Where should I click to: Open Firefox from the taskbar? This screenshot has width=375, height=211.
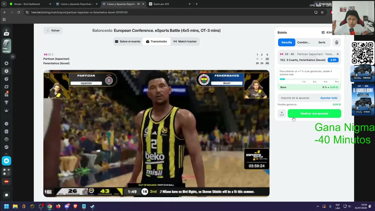pos(58,206)
